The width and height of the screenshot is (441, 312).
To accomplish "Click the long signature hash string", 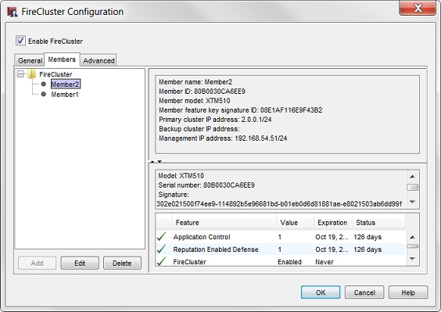I will click(x=279, y=203).
